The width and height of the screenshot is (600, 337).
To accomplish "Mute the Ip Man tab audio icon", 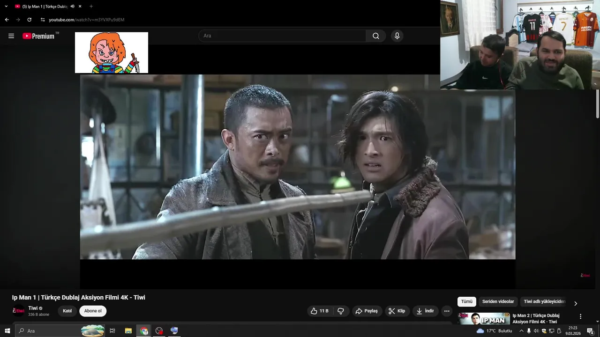I will point(73,7).
